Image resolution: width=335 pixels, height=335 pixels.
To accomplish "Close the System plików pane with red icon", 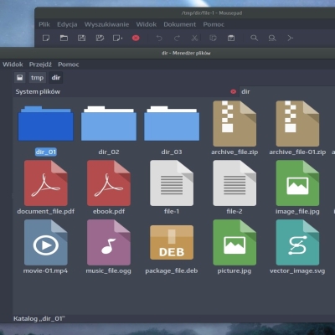I will (x=234, y=91).
